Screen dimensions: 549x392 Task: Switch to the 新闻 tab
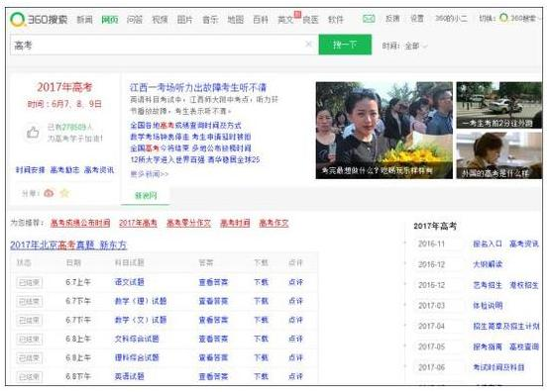85,20
